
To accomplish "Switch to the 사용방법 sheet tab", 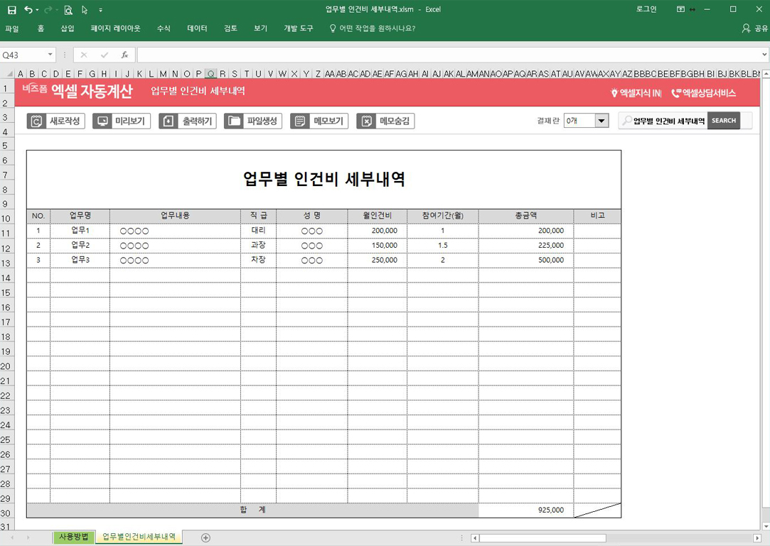I will 74,537.
